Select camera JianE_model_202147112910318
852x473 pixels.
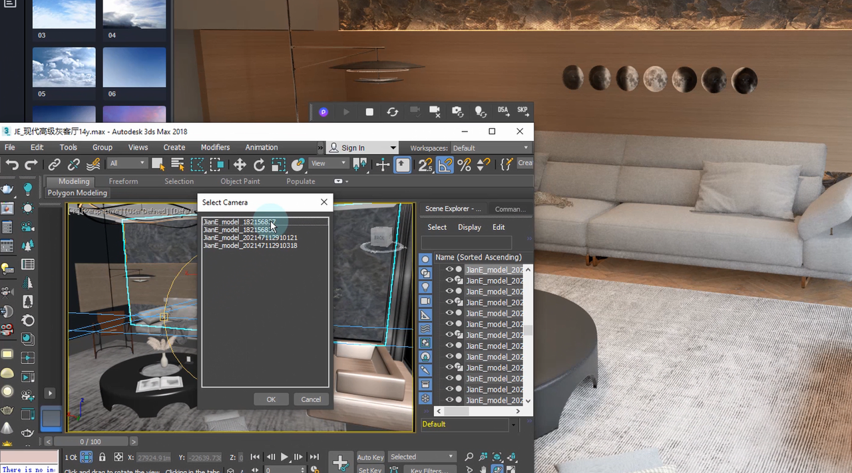(x=250, y=246)
